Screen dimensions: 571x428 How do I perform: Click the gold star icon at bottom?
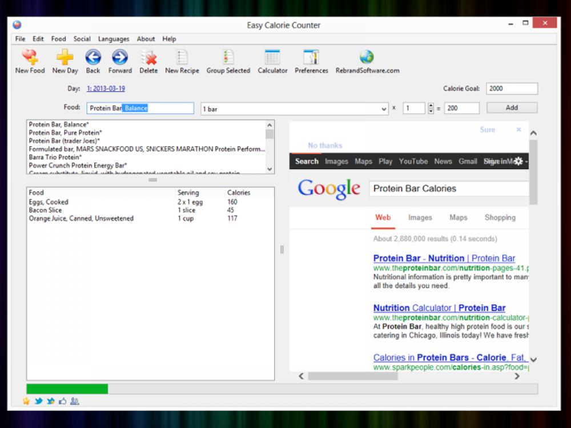26,401
